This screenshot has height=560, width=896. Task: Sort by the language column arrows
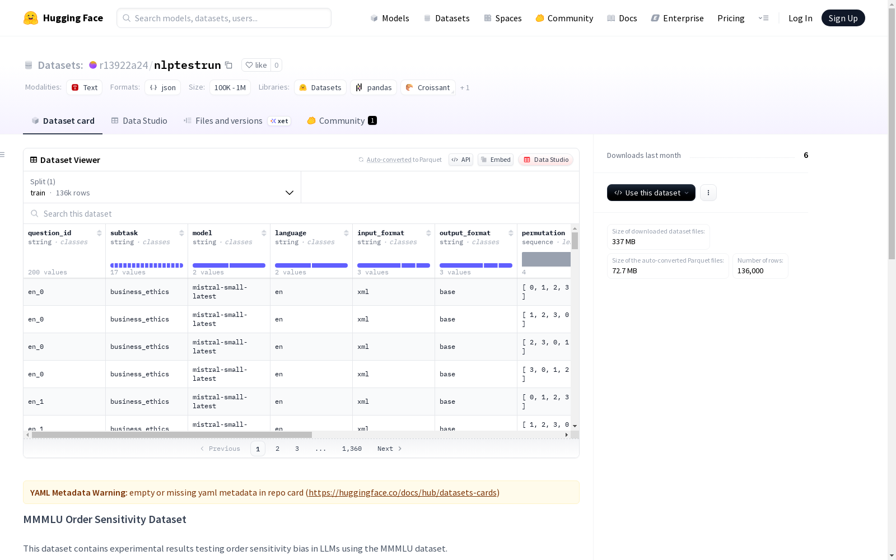click(346, 233)
